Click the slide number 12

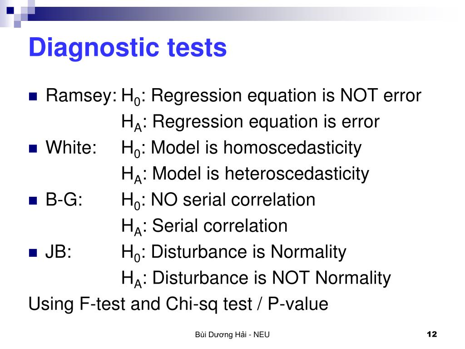point(432,334)
